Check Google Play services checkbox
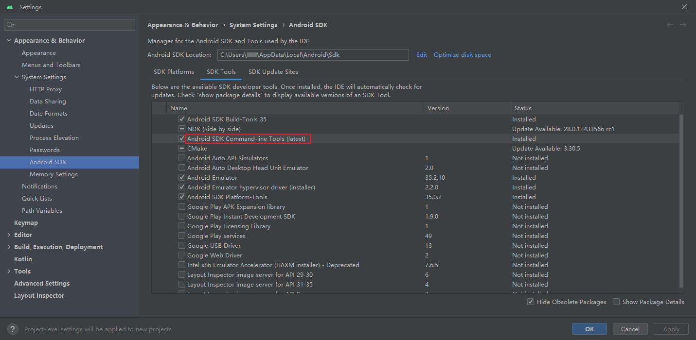This screenshot has height=340, width=696. (182, 236)
